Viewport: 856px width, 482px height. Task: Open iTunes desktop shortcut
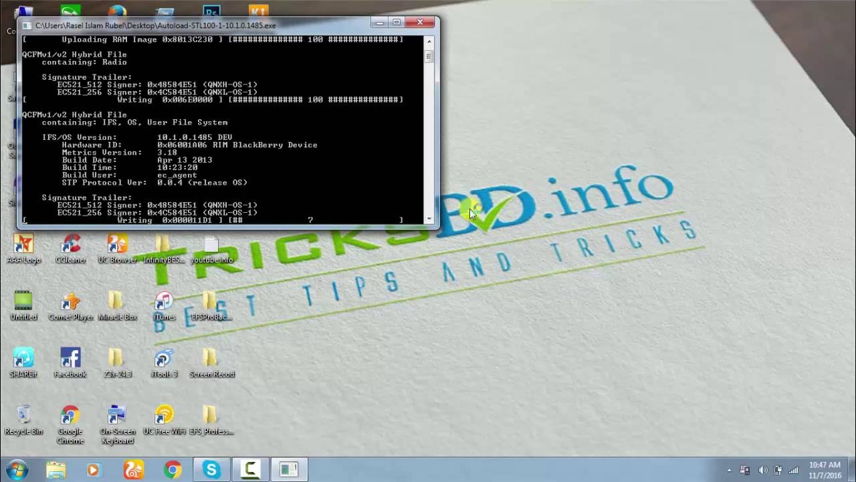click(164, 305)
